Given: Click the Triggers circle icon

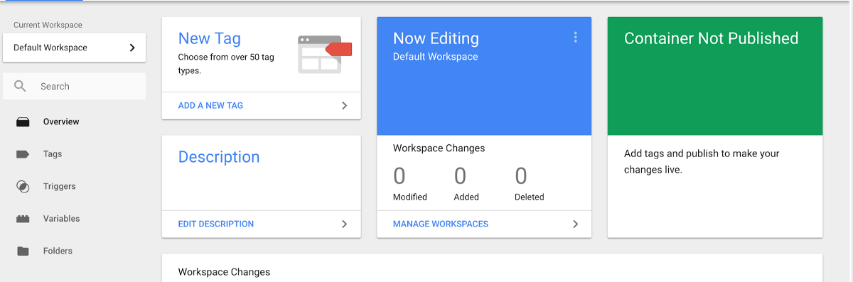Looking at the screenshot, I should tap(23, 187).
